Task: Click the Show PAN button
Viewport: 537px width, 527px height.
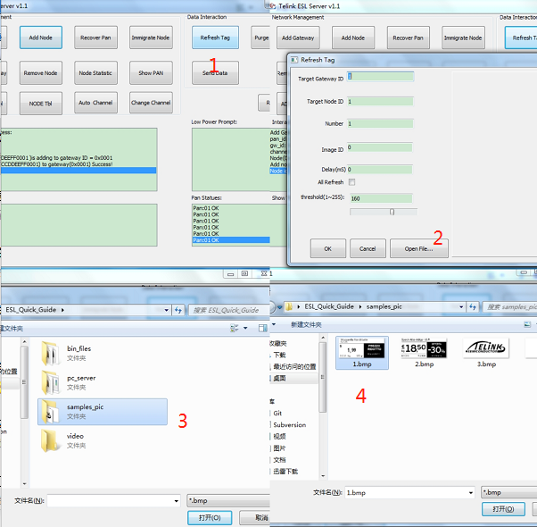Action: click(151, 72)
